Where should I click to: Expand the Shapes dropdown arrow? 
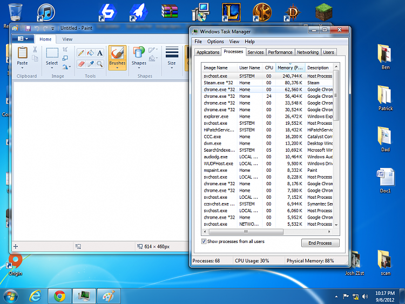tap(139, 68)
